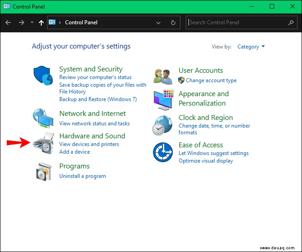
Task: Open Network and Internet category
Action: click(92, 113)
